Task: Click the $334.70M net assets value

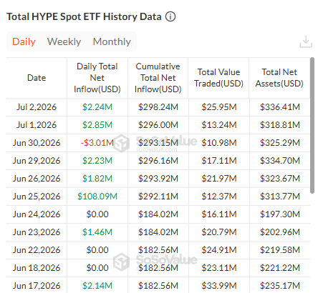Action: tap(280, 161)
